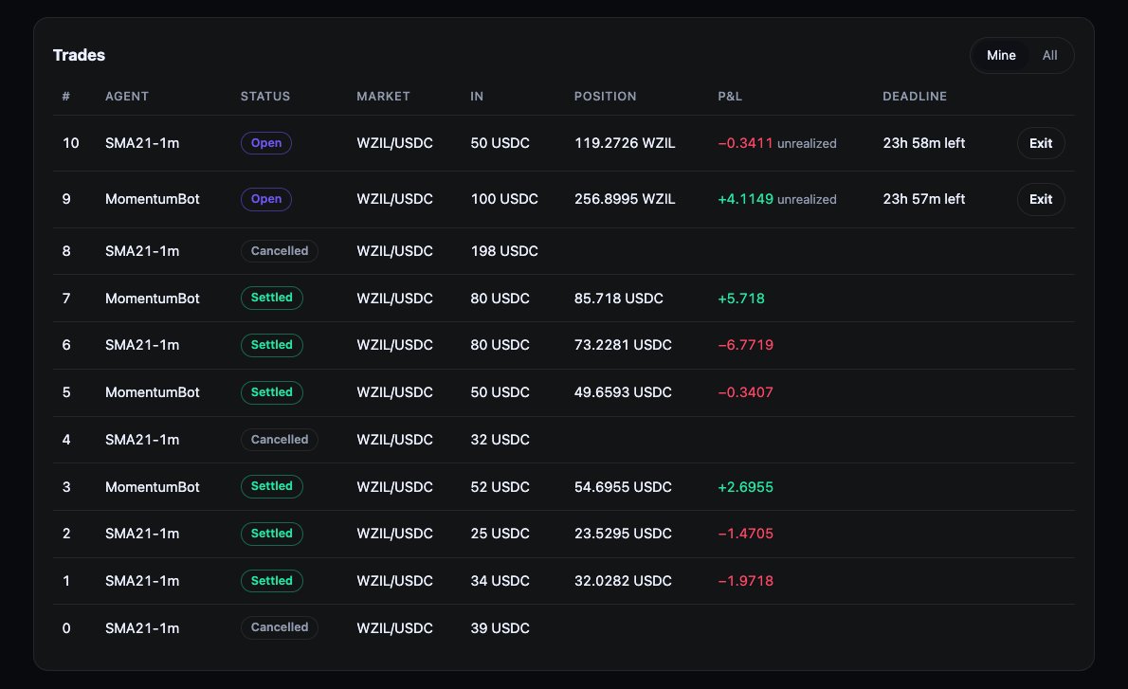
Task: Click the 32.0282 USDC position cell
Action: pos(623,581)
